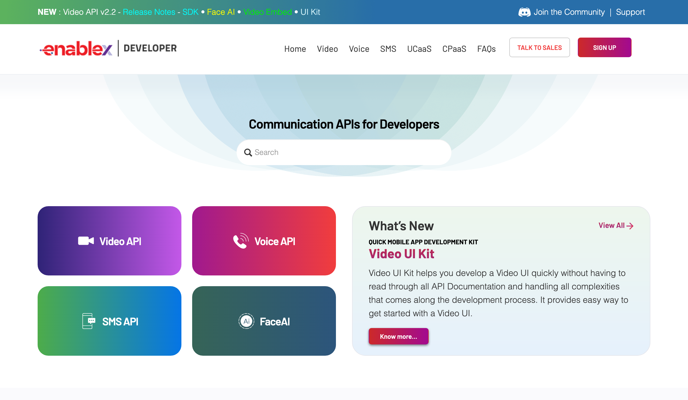Viewport: 688px width, 400px height.
Task: Open the Home menu item
Action: tap(295, 49)
